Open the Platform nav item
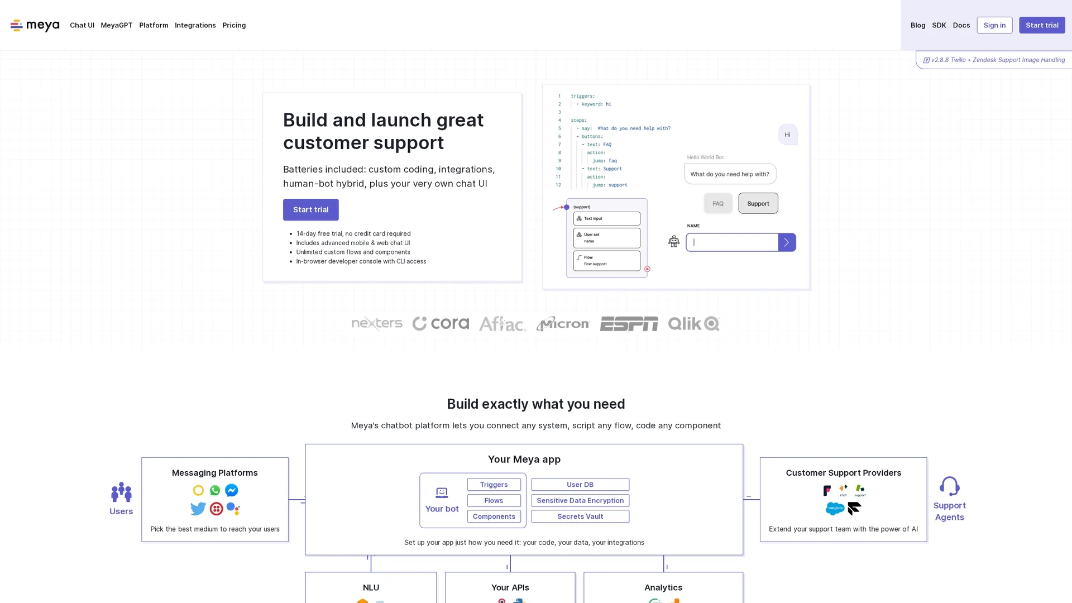The height and width of the screenshot is (603, 1072). (154, 25)
